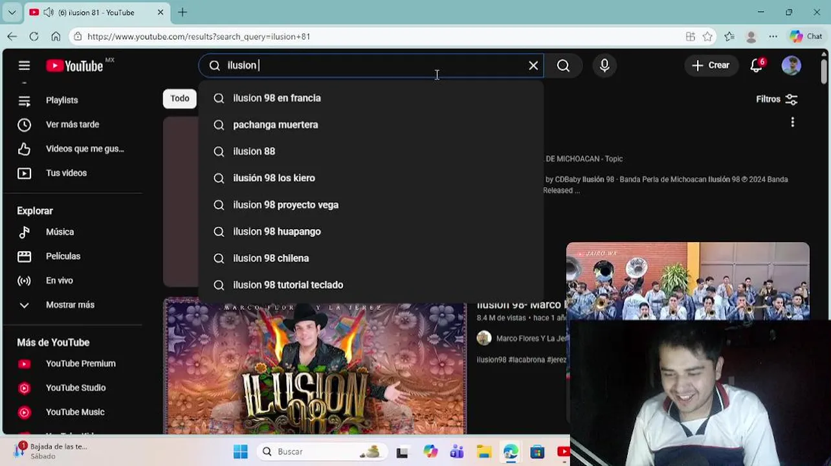Open Microsoft Store from the taskbar
Image resolution: width=831 pixels, height=466 pixels.
(x=537, y=452)
